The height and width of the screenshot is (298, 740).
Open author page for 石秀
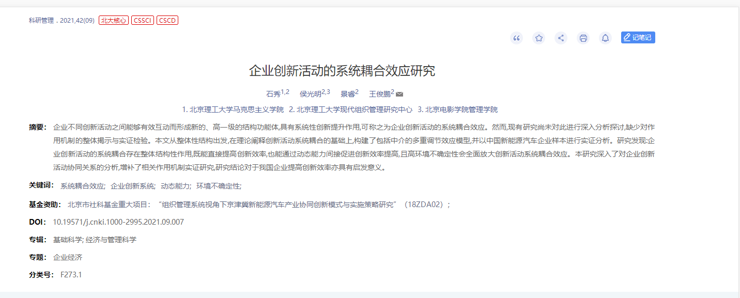(273, 94)
